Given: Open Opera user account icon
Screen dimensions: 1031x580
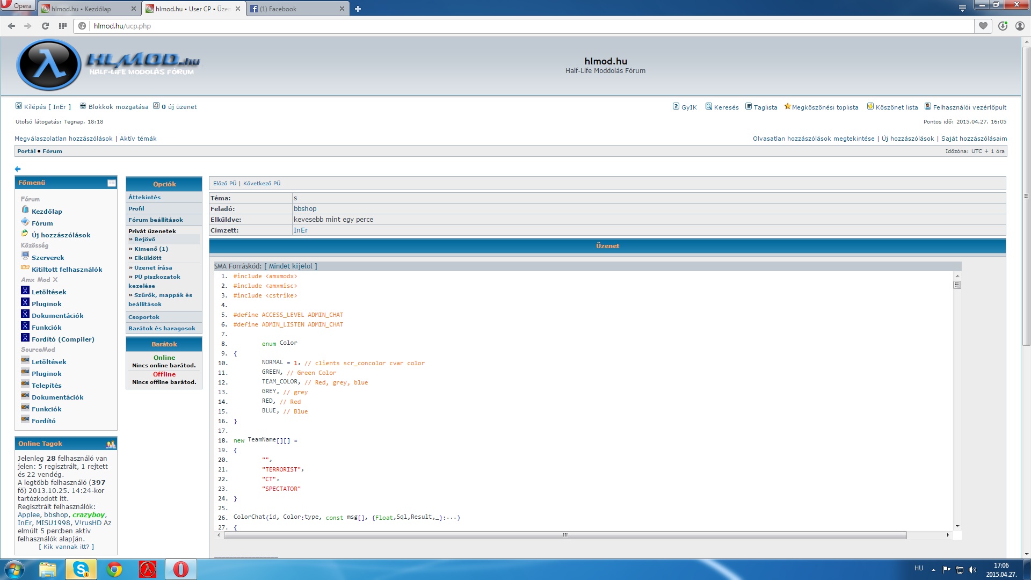Looking at the screenshot, I should (x=1020, y=26).
